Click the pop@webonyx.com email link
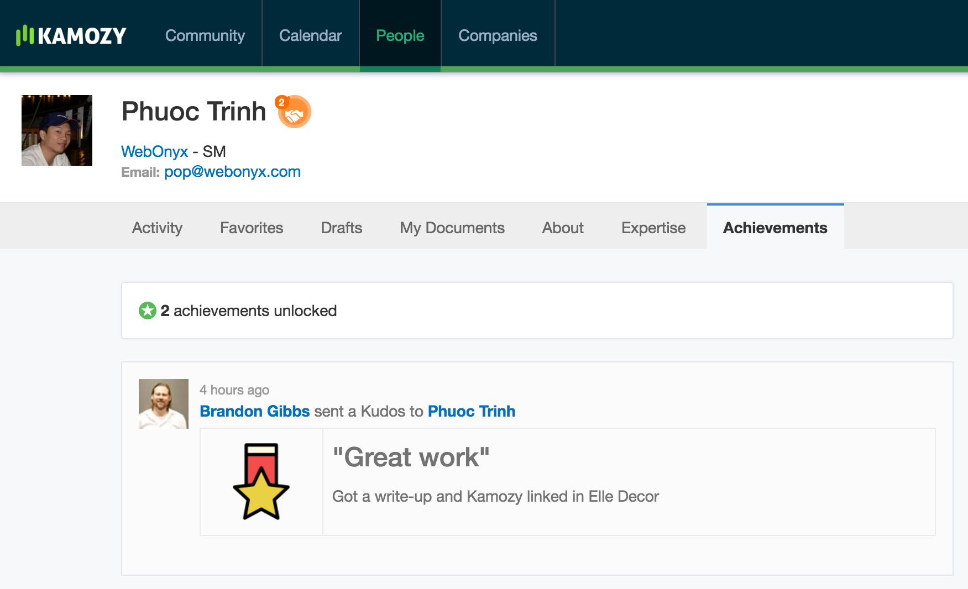The height and width of the screenshot is (589, 968). tap(232, 172)
